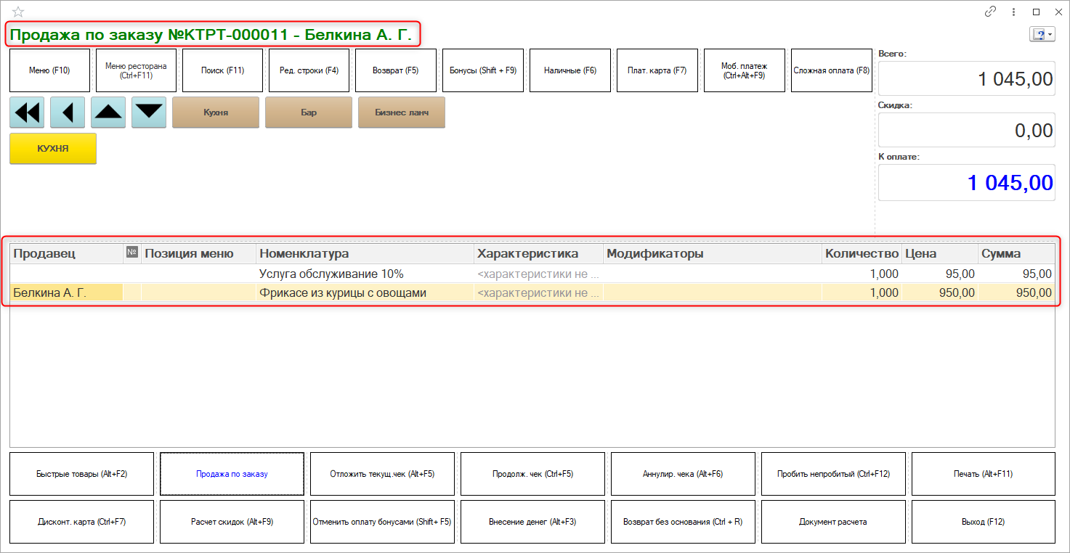Expand the help button dropdown
Image resolution: width=1070 pixels, height=553 pixels.
pos(1050,35)
